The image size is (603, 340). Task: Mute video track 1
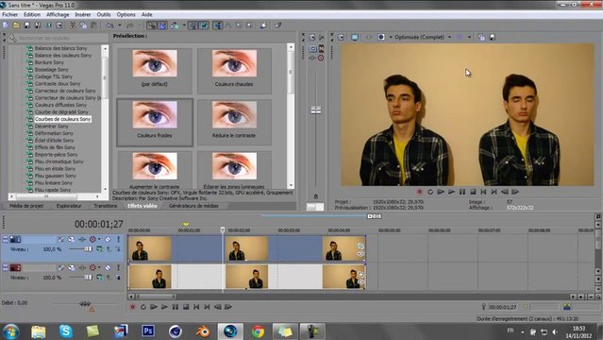[108, 239]
